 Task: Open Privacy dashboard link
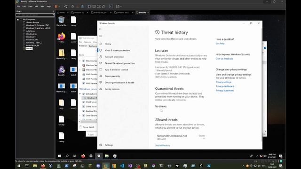pyautogui.click(x=225, y=86)
